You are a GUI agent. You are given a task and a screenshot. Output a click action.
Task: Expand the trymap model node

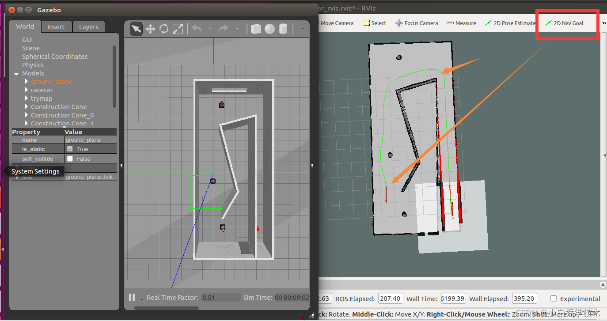pos(27,98)
